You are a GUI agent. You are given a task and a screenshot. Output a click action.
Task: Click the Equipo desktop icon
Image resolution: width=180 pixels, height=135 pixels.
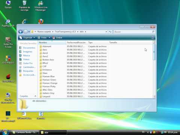[8, 4]
